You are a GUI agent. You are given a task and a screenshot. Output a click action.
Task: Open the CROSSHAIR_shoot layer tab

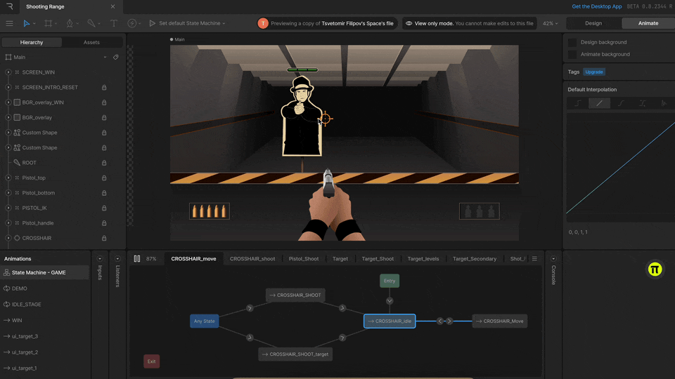click(252, 259)
